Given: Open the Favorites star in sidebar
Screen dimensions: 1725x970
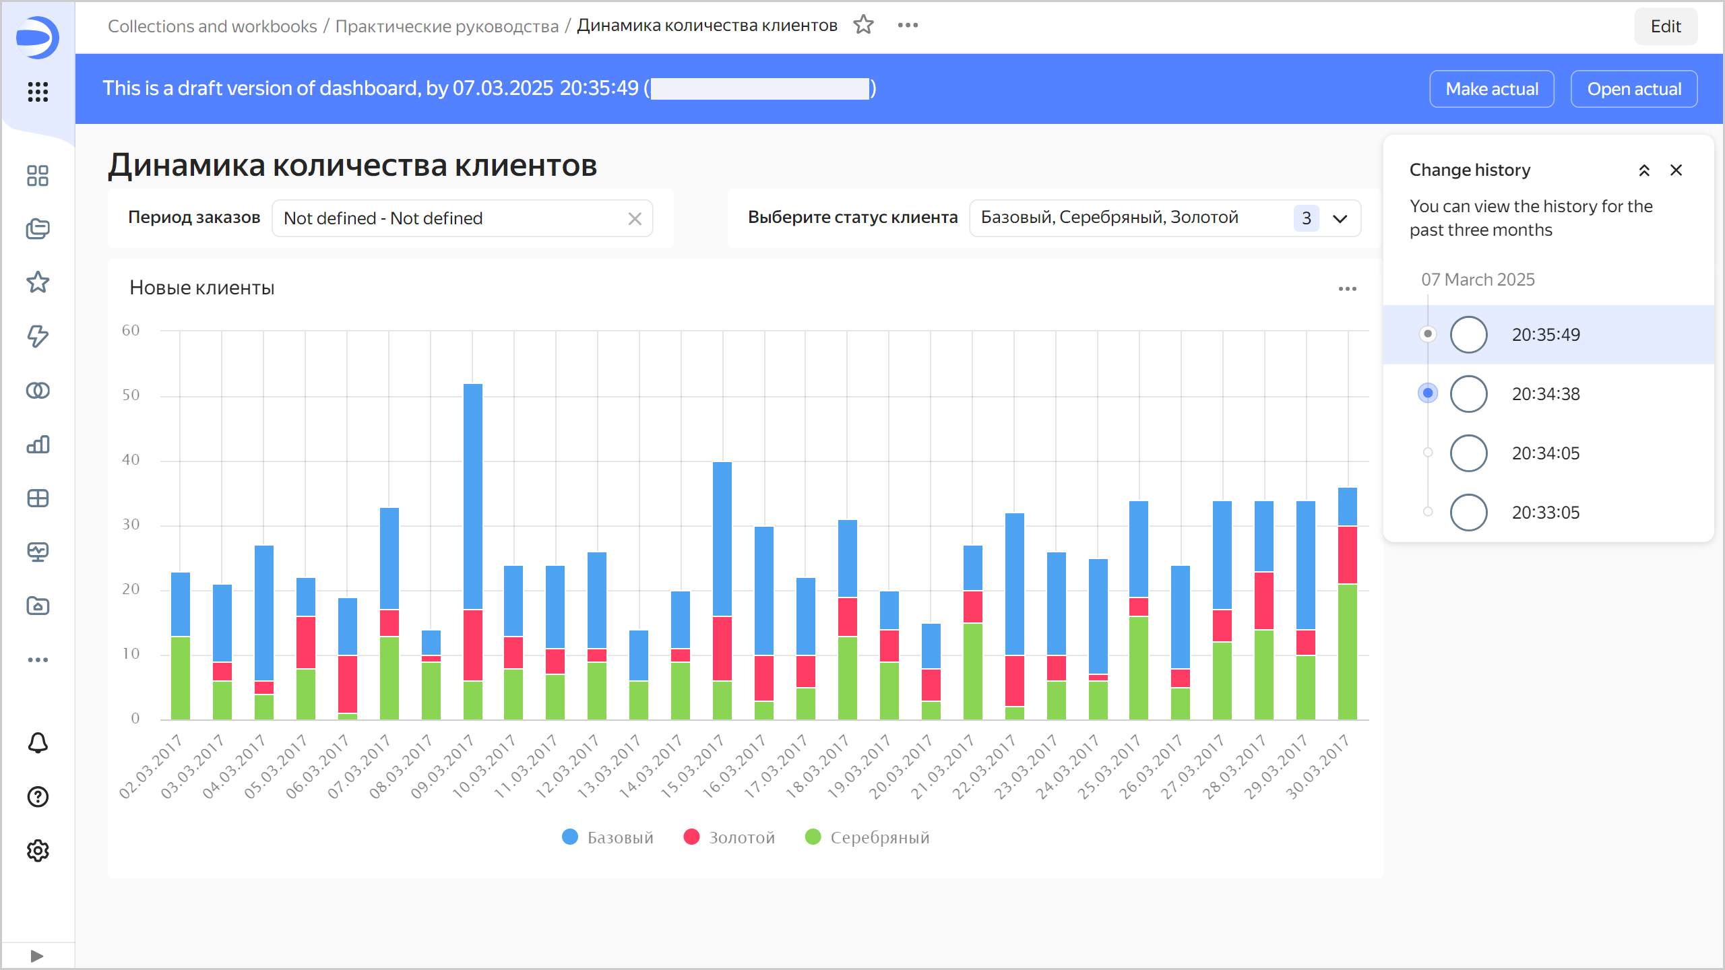Looking at the screenshot, I should (x=38, y=282).
